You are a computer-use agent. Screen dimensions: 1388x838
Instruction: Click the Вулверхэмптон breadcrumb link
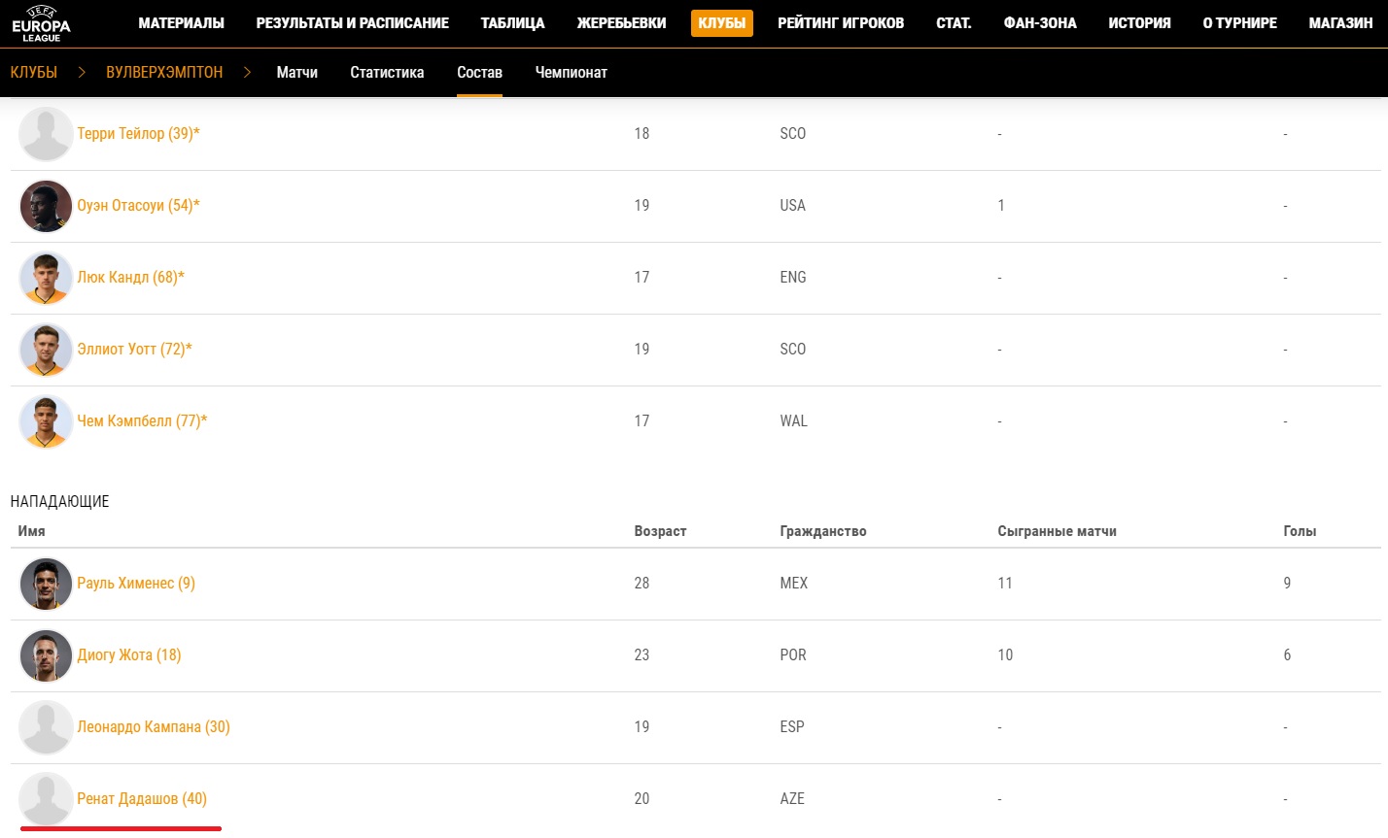tap(164, 73)
